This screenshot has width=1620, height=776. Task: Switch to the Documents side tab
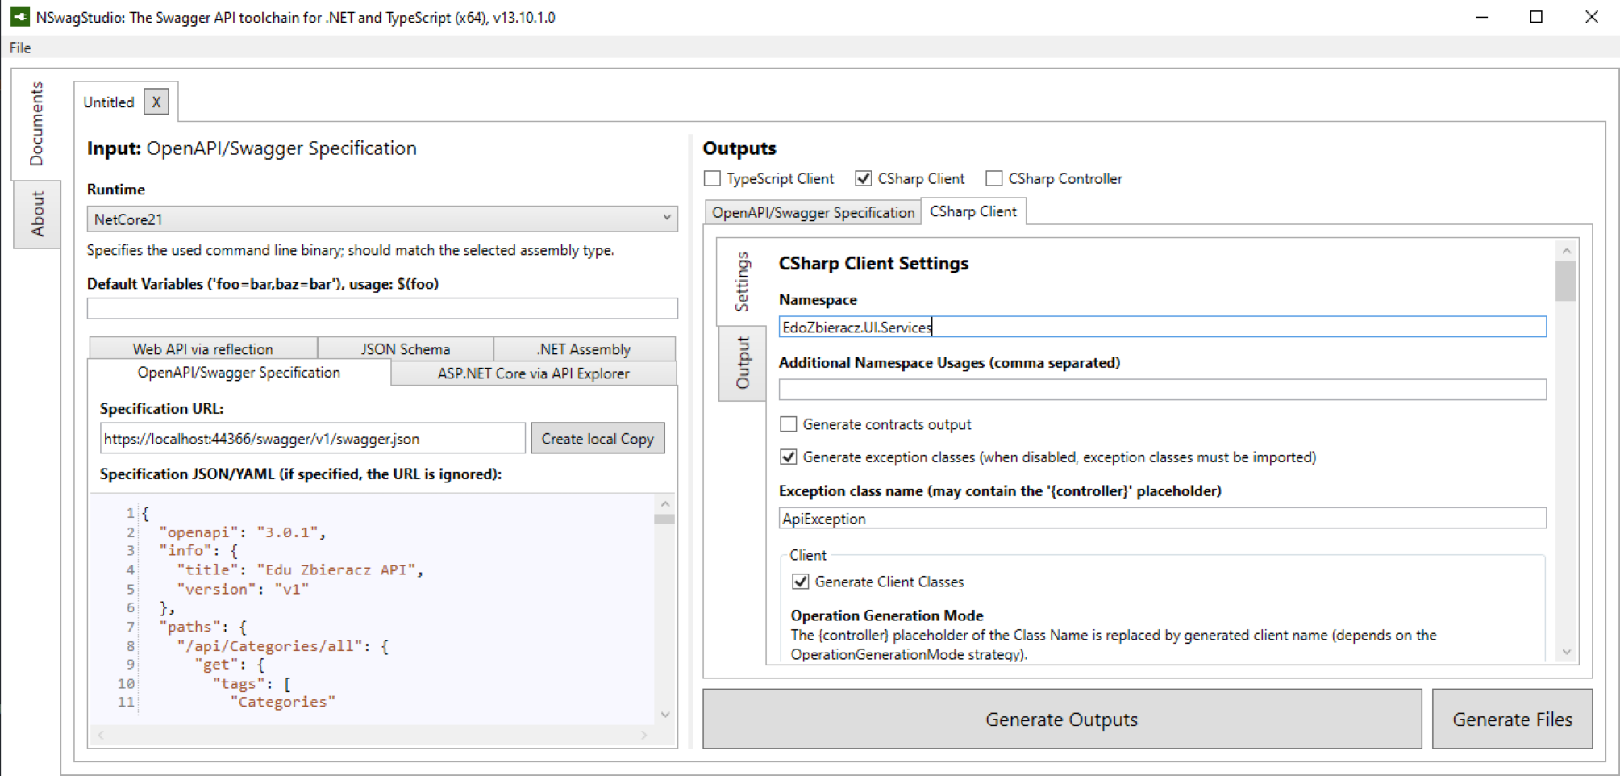coord(36,124)
